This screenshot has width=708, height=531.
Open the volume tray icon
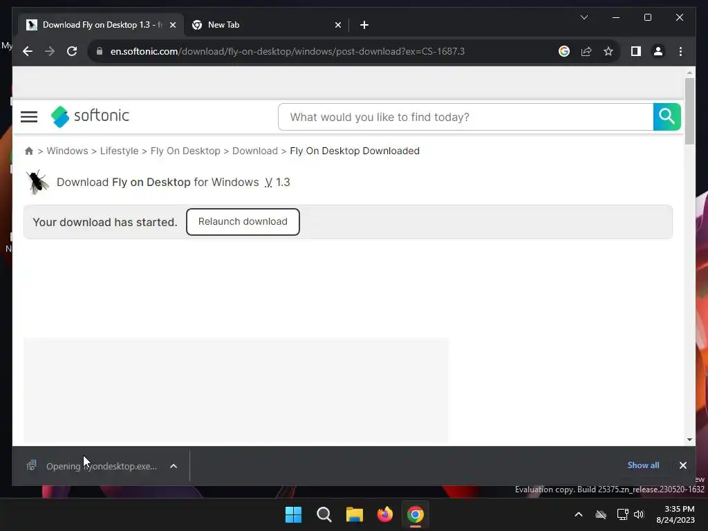639,514
